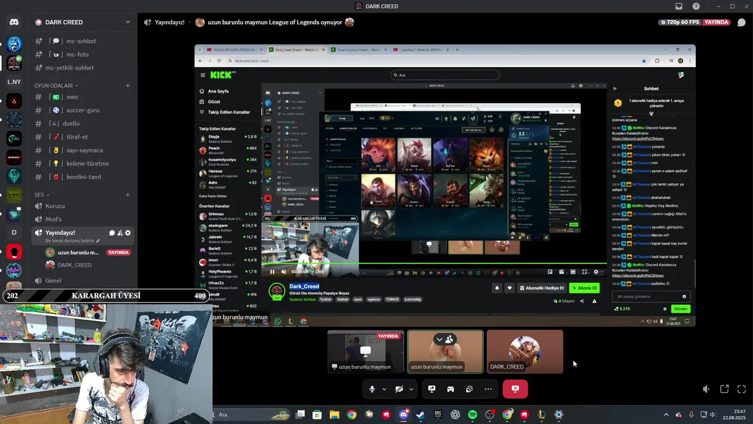This screenshot has width=753, height=424.
Task: Open File Explorer from the taskbar
Action: click(x=334, y=415)
